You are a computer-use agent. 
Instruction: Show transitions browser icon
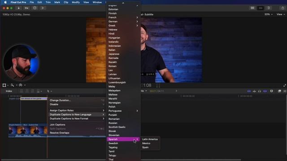285,91
